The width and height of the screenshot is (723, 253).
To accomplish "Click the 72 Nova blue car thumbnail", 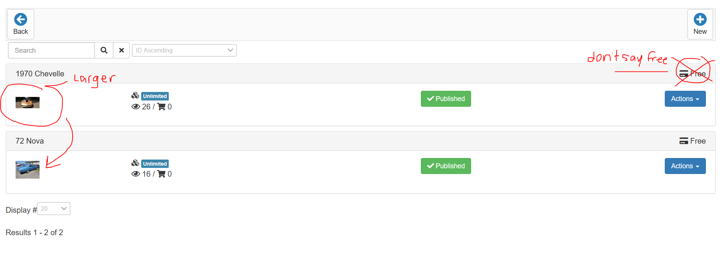I will click(27, 169).
